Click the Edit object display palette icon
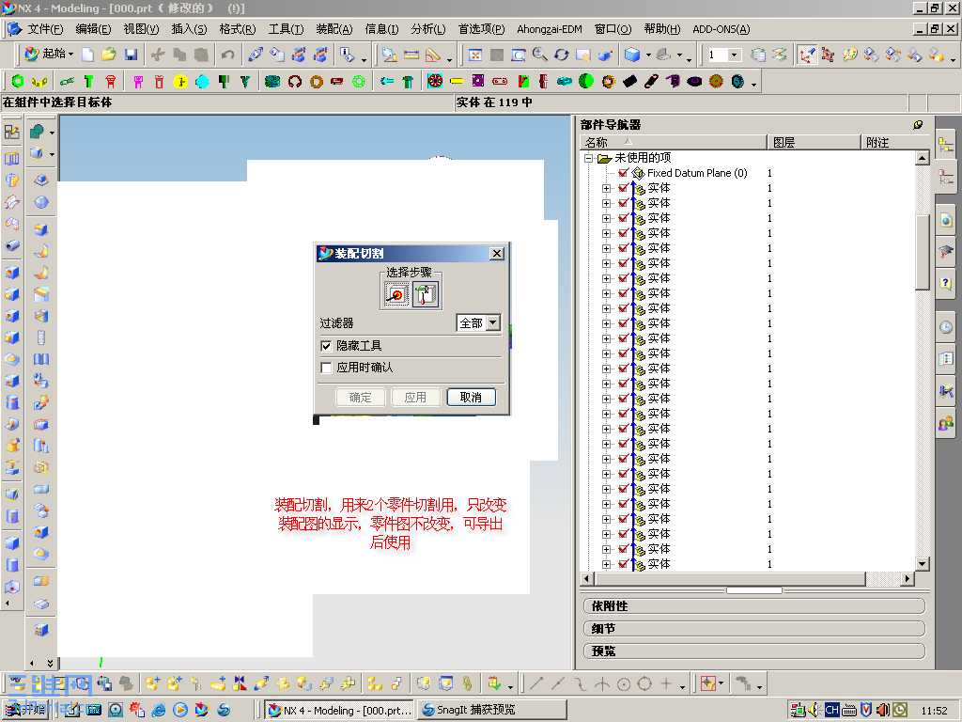The image size is (962, 722). point(849,55)
